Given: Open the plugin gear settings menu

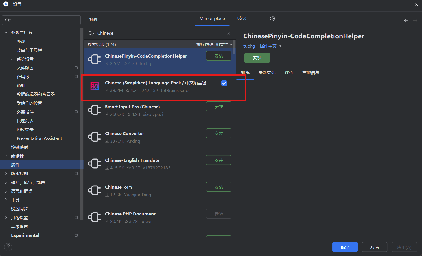Looking at the screenshot, I should click(x=272, y=19).
